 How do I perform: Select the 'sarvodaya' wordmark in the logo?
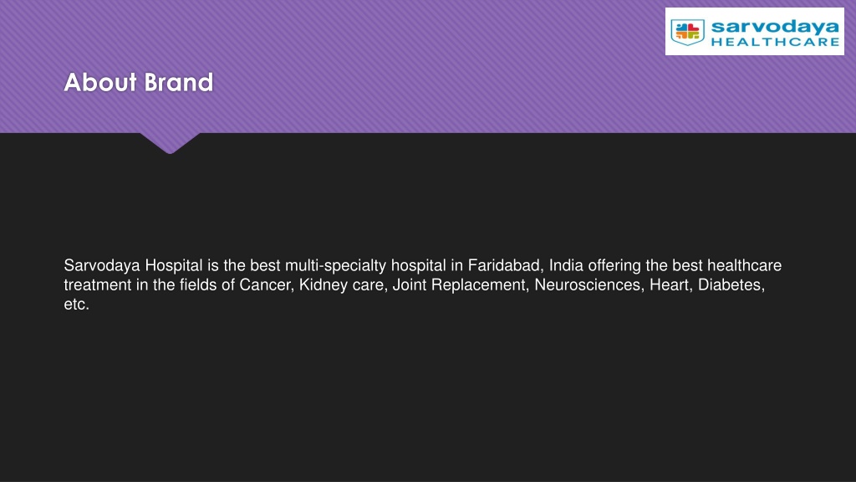click(x=775, y=27)
